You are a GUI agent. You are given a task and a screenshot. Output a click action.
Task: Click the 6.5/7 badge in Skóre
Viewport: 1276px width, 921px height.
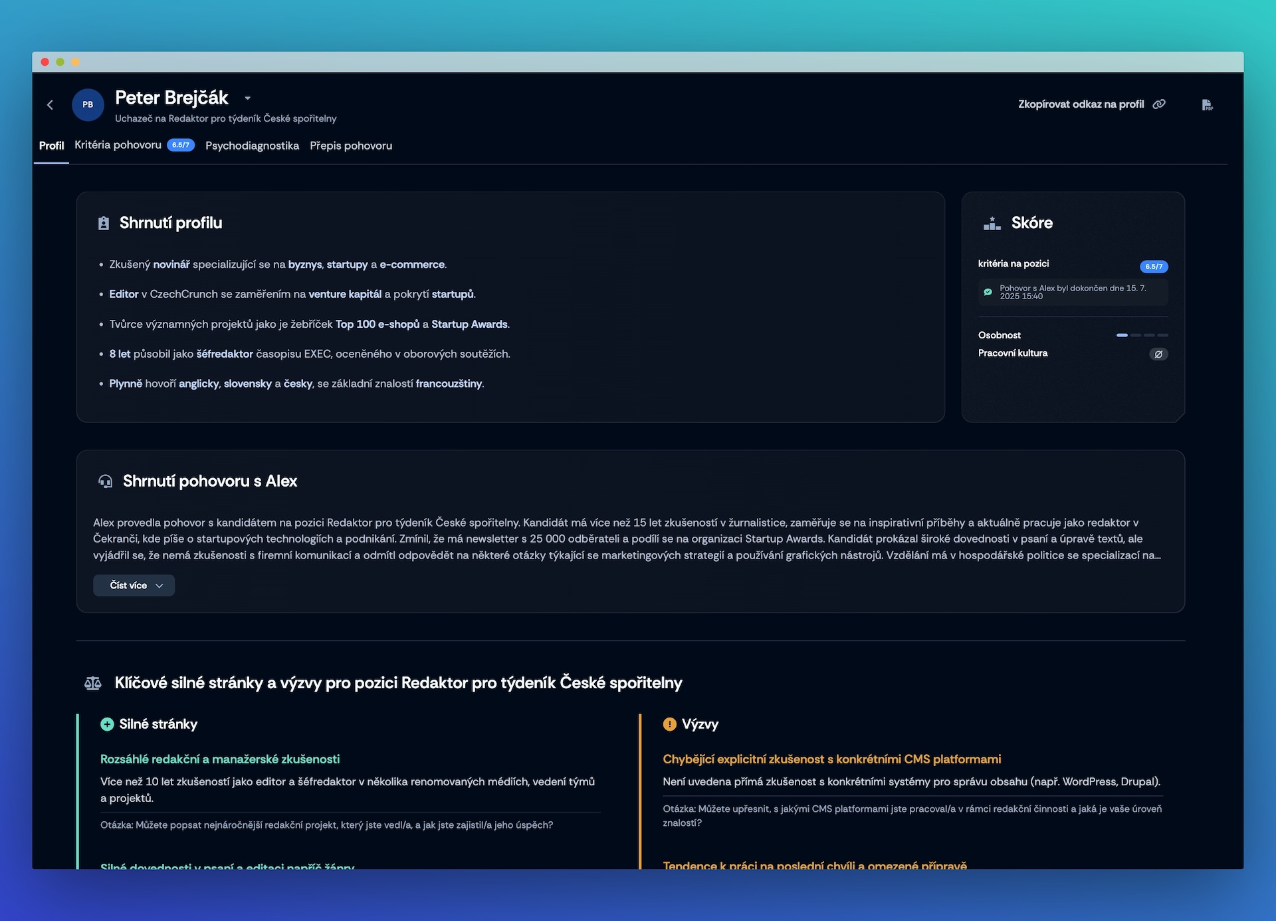[1154, 267]
